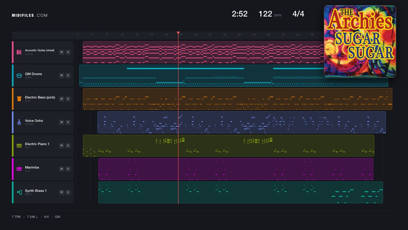Click the Acoustic Guitar (steel) track icon

point(19,52)
